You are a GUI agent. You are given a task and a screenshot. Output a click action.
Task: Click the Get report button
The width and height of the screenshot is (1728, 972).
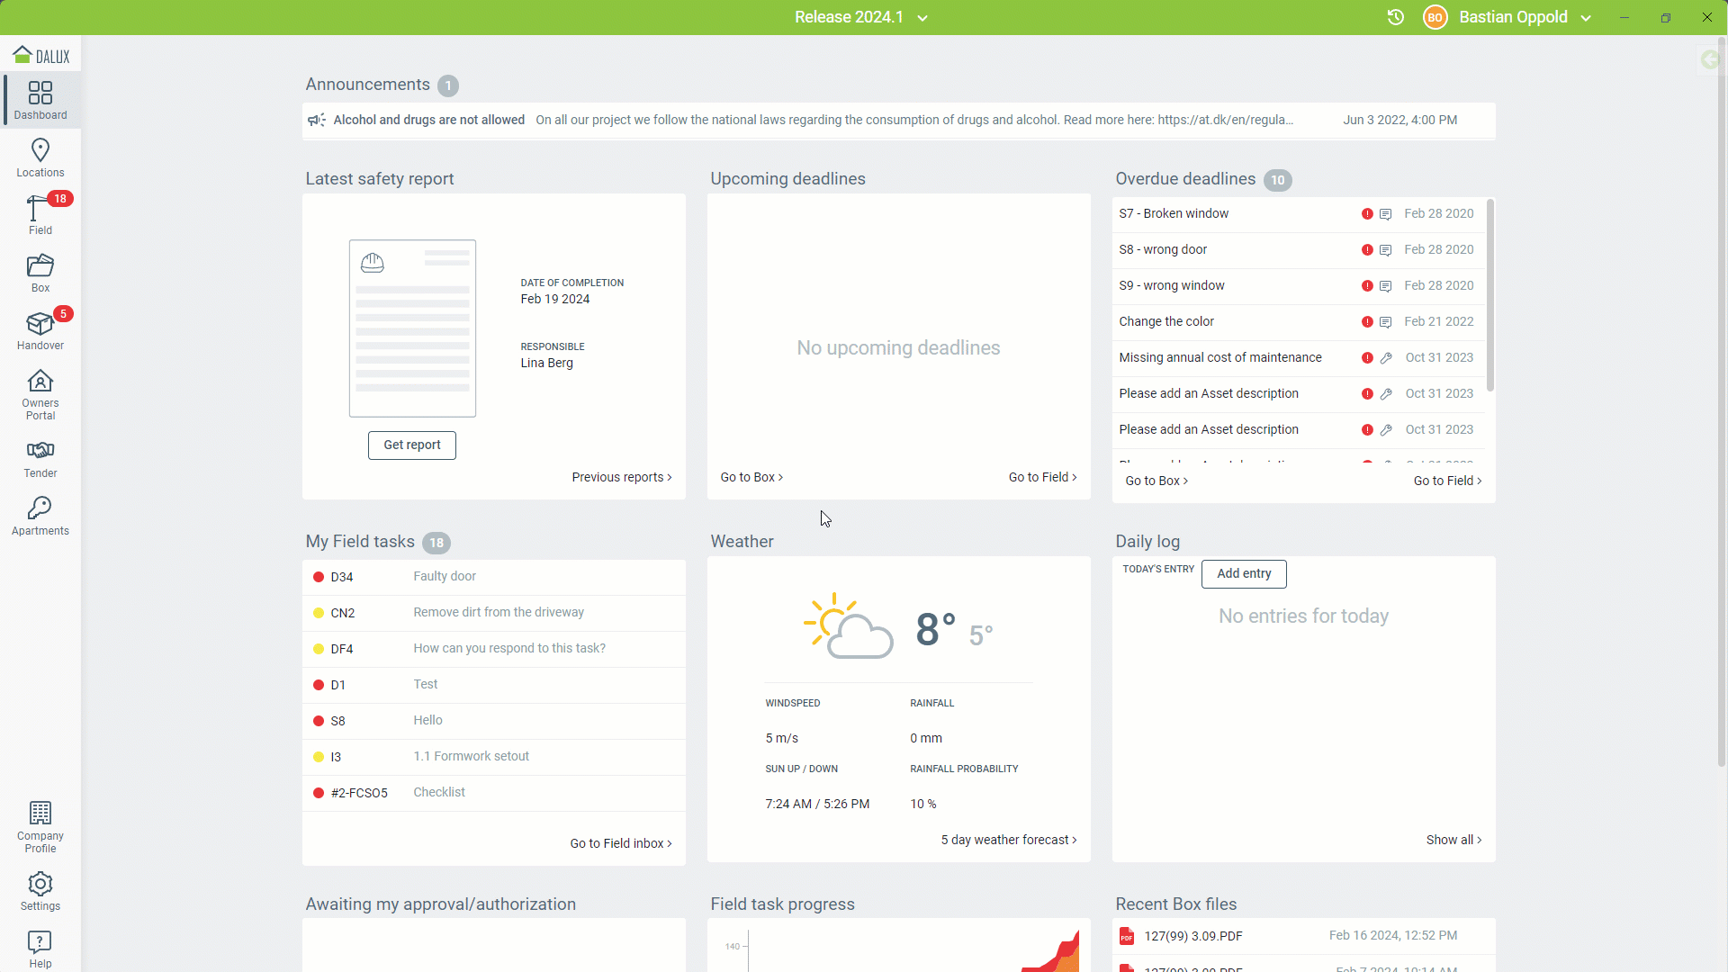[x=412, y=445]
